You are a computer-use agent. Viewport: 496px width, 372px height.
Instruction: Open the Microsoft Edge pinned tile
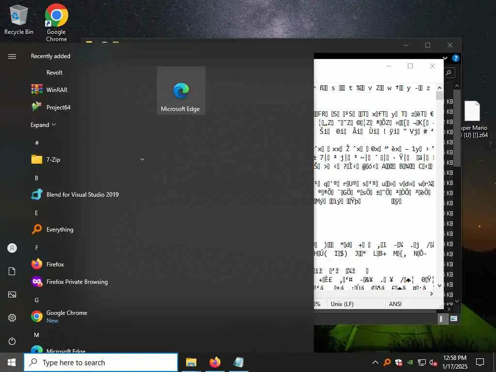coord(181,91)
